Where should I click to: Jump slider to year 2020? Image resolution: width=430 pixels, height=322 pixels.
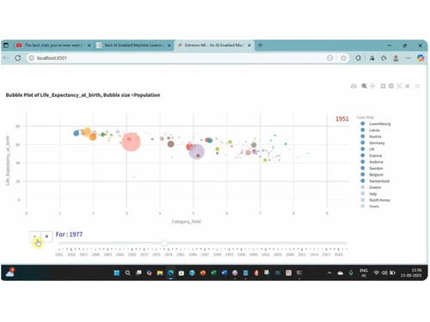click(x=339, y=254)
